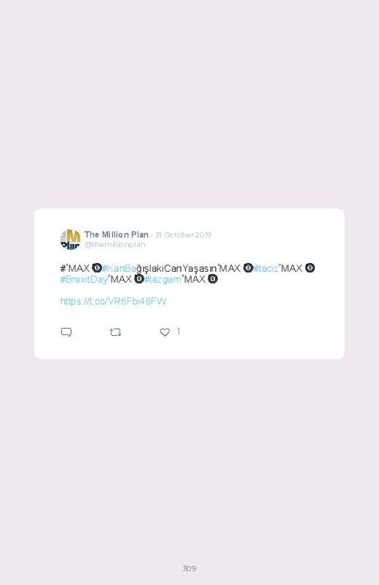The width and height of the screenshot is (379, 585).
Task: Click the final 8-ball emoji after #tezgam MAX
Action: 213,279
